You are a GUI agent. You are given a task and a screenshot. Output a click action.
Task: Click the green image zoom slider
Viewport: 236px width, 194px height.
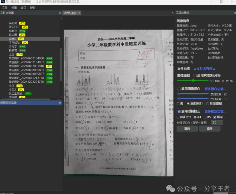(193, 80)
